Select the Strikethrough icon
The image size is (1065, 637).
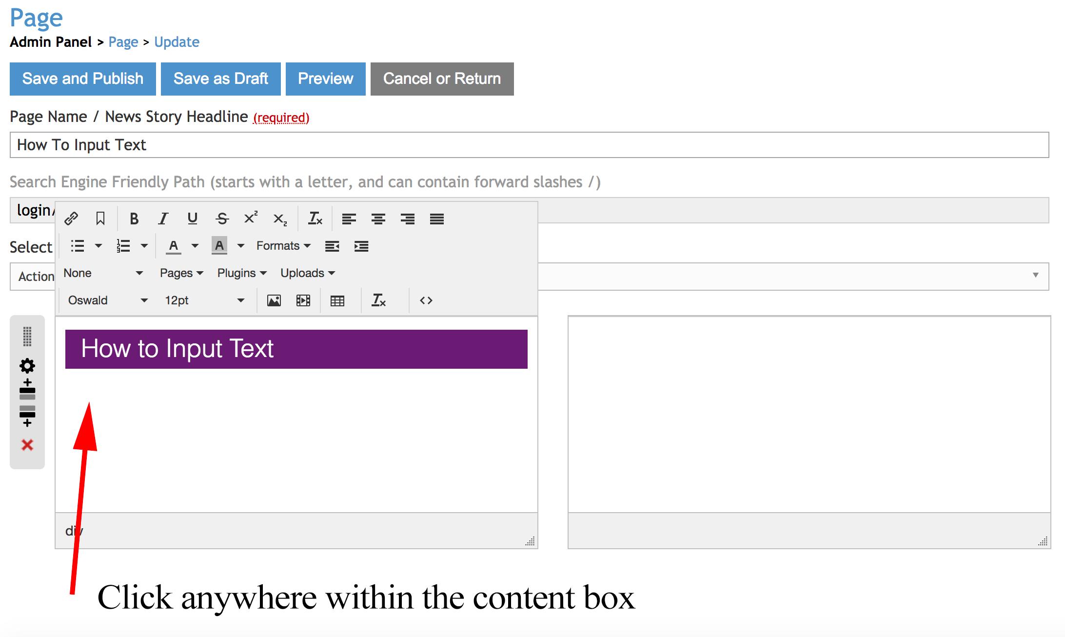coord(222,219)
